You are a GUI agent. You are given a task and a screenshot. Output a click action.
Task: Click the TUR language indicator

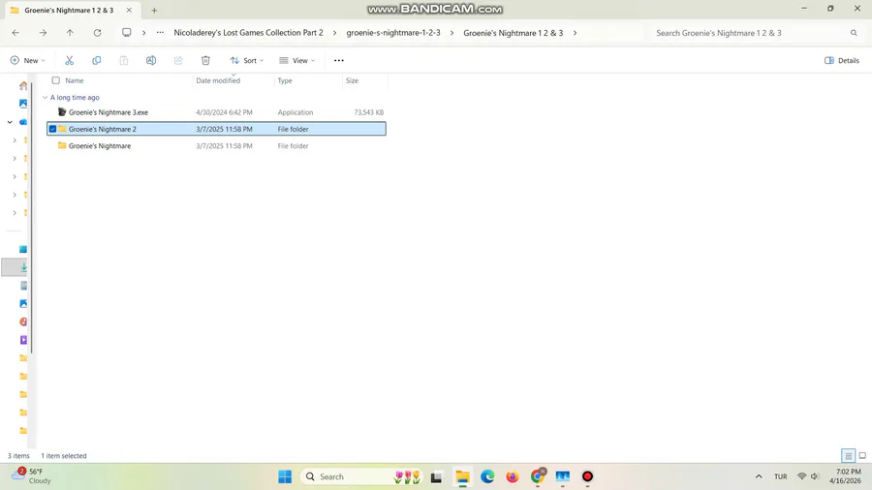781,476
